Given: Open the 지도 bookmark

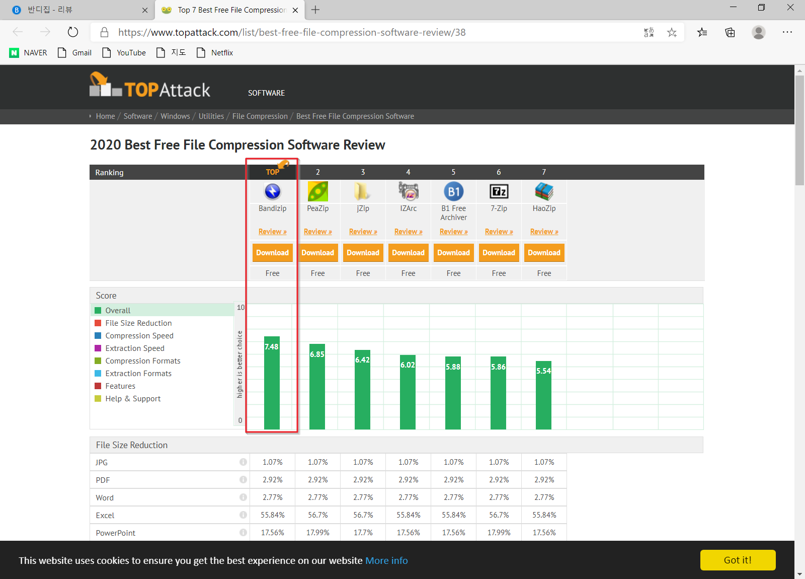Looking at the screenshot, I should (x=171, y=52).
